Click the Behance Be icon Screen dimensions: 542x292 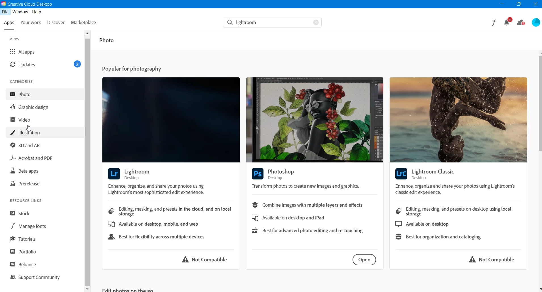[13, 264]
